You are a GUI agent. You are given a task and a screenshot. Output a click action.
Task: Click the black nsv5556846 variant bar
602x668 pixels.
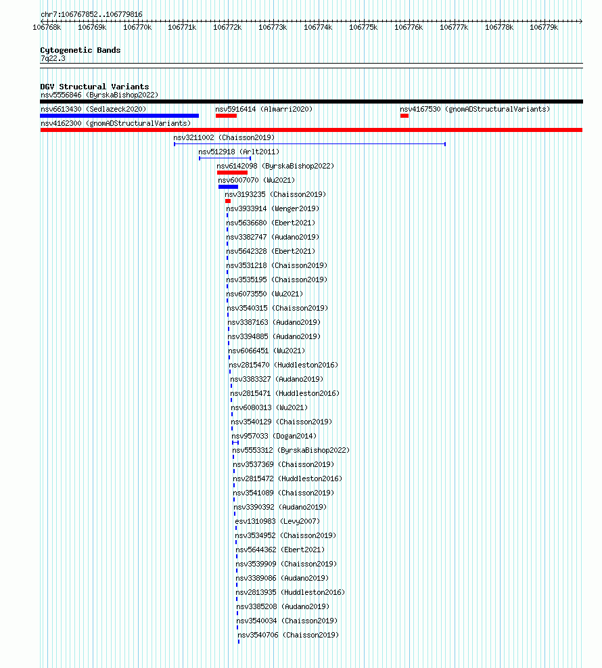(311, 102)
